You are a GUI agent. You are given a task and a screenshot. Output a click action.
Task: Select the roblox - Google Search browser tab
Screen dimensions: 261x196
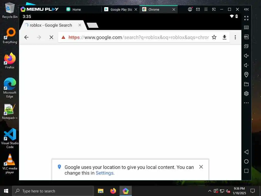[x=51, y=25]
